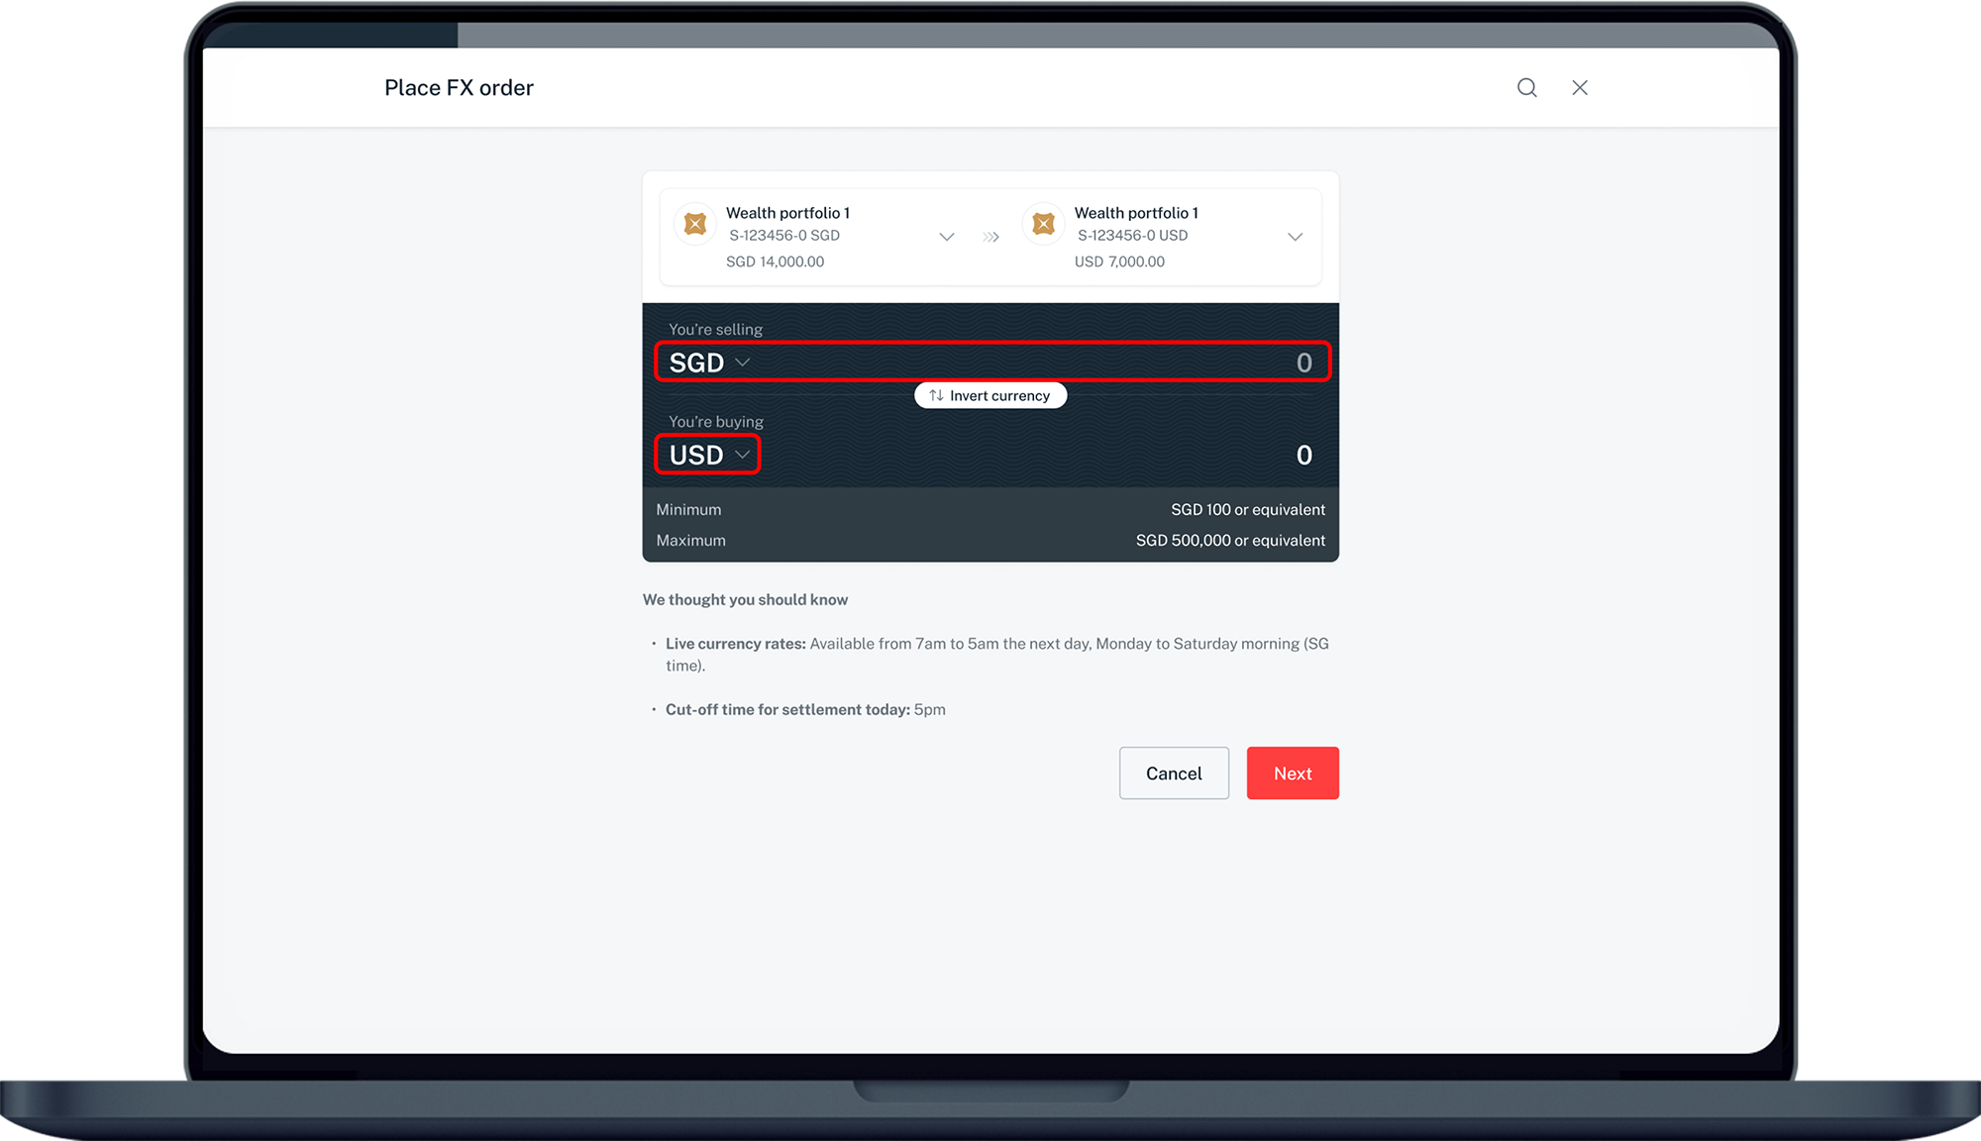
Task: Expand the USD destination account chevron
Action: (x=1295, y=237)
